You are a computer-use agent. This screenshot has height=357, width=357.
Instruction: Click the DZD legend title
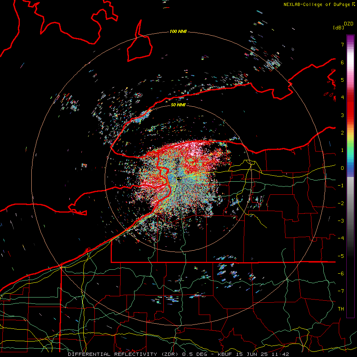click(x=349, y=24)
